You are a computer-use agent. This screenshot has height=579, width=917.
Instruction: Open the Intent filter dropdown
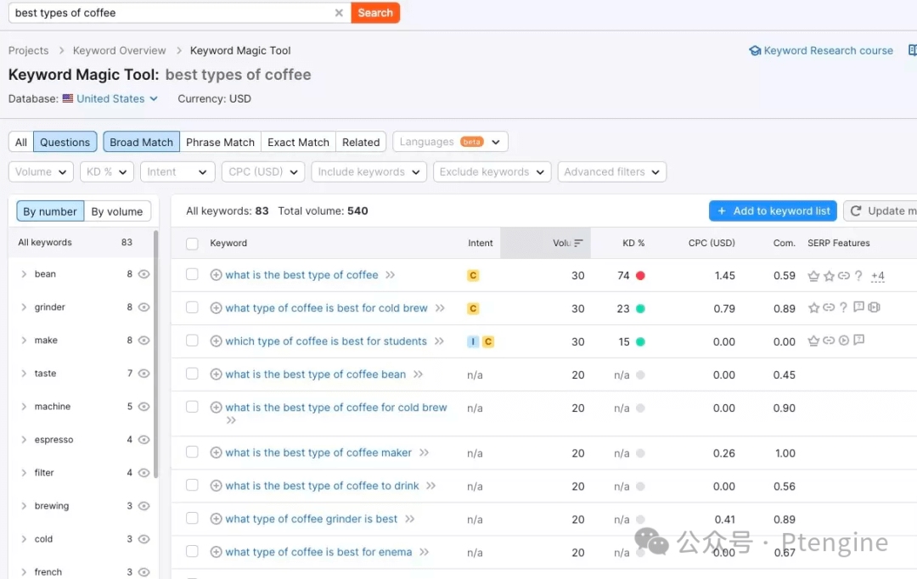pyautogui.click(x=177, y=172)
